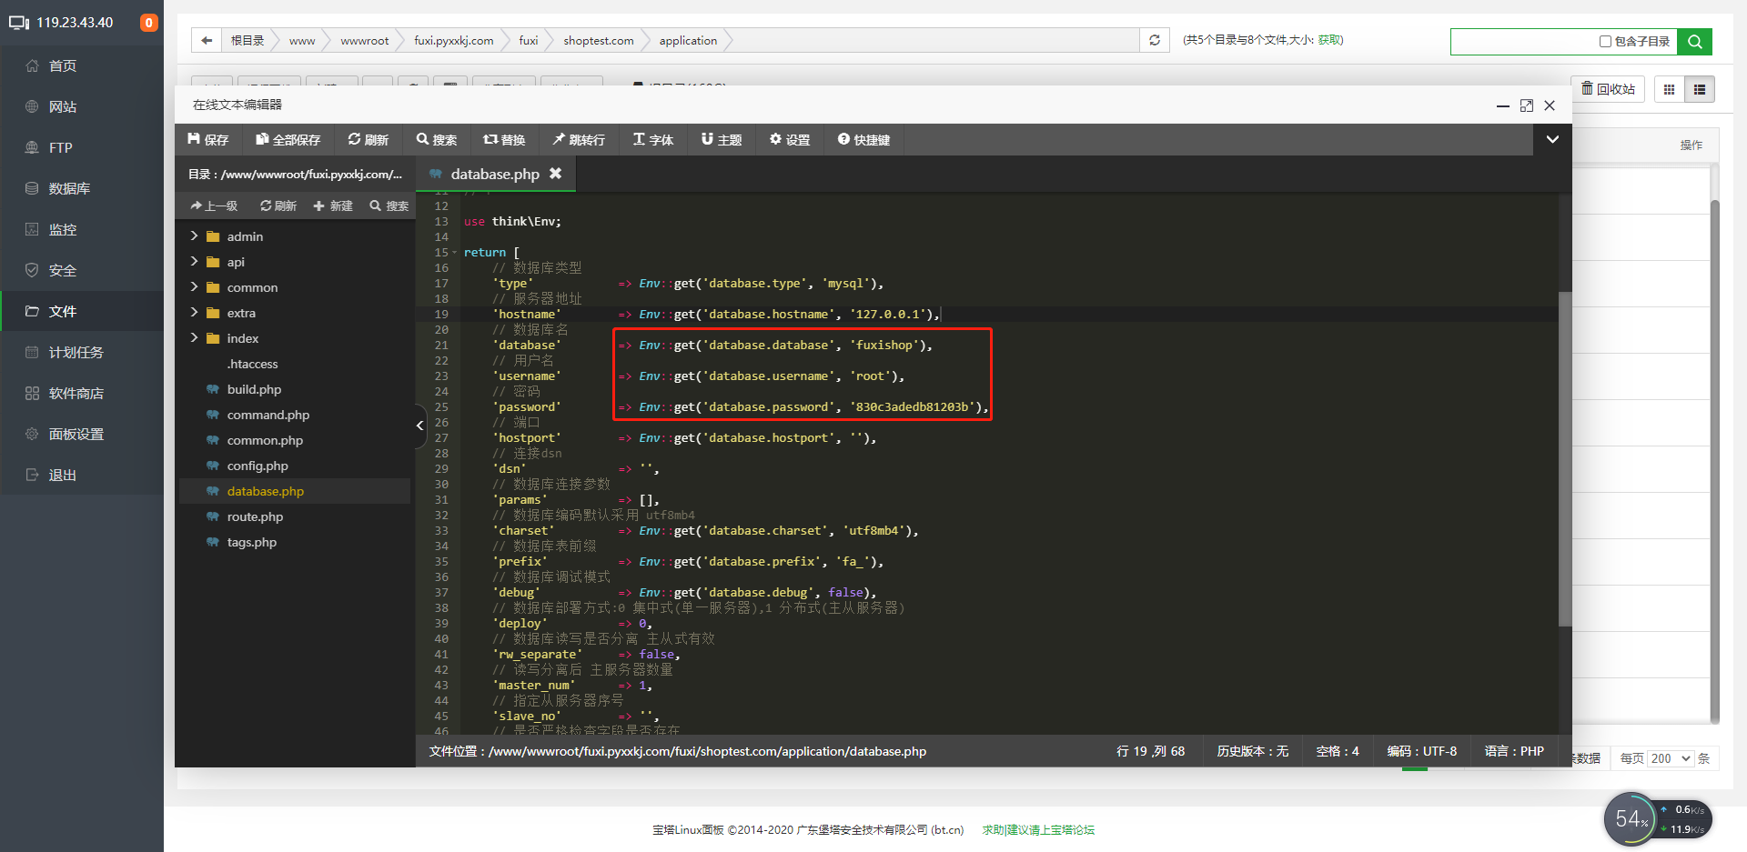Image resolution: width=1747 pixels, height=852 pixels.
Task: Fold the return block at line 15
Action: tap(455, 252)
